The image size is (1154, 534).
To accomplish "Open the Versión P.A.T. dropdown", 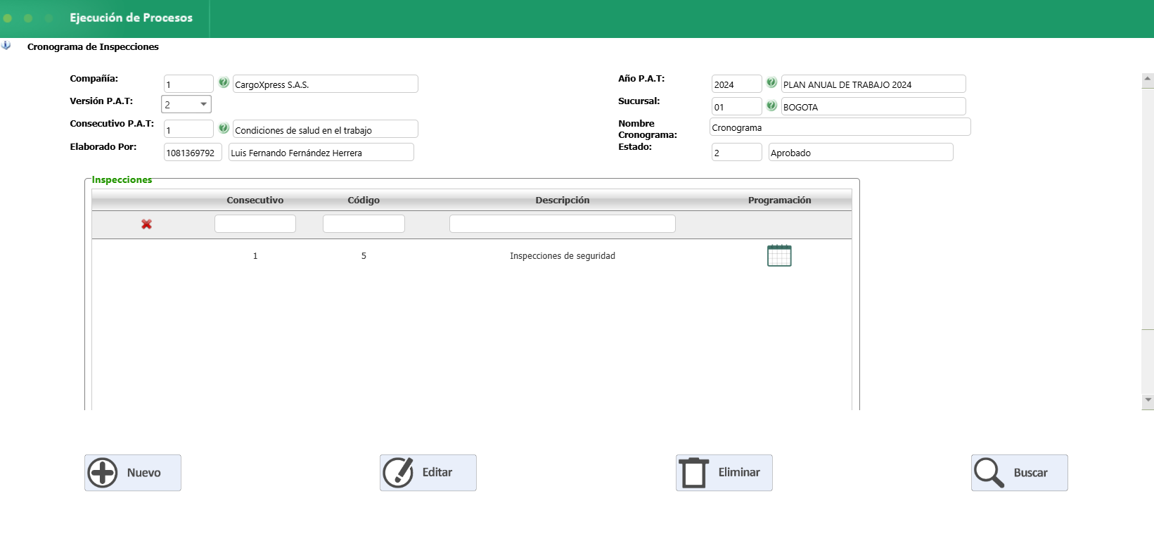I will point(186,104).
